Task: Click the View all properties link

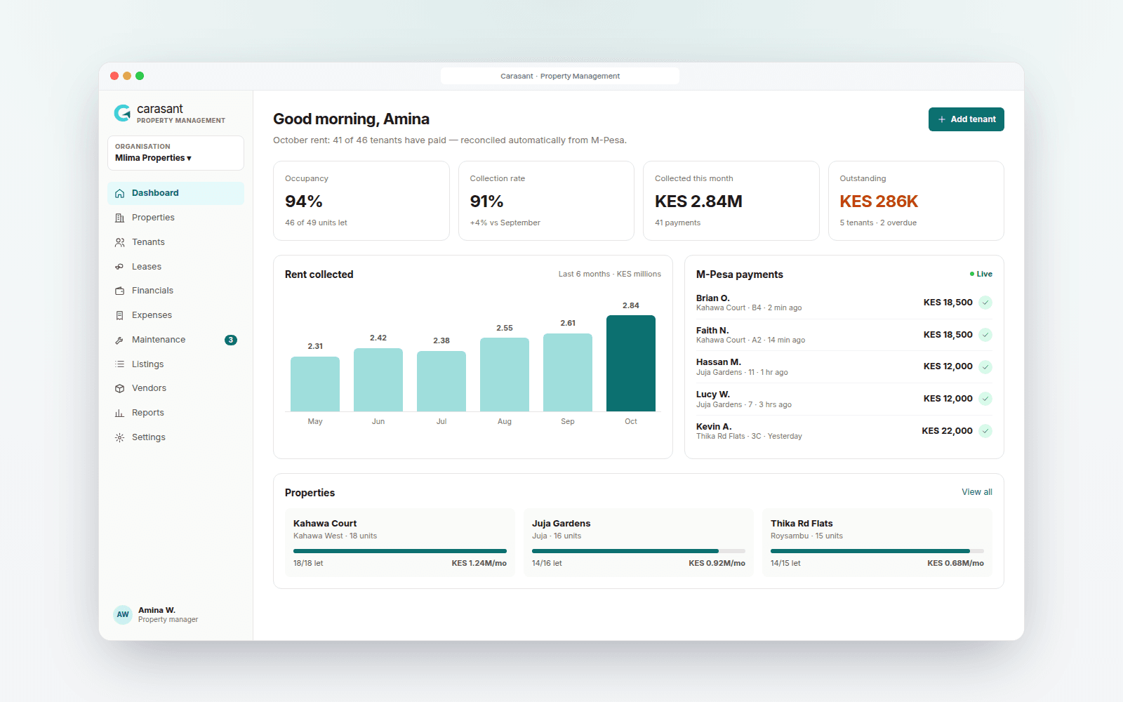Action: (x=976, y=492)
